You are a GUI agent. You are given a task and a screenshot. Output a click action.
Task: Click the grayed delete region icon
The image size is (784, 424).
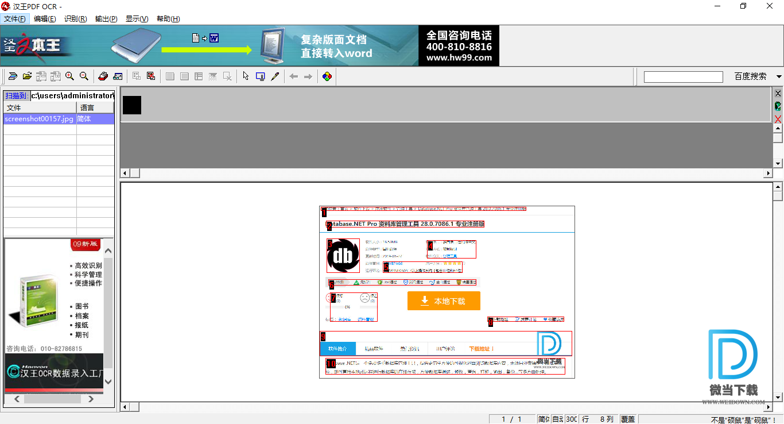227,76
